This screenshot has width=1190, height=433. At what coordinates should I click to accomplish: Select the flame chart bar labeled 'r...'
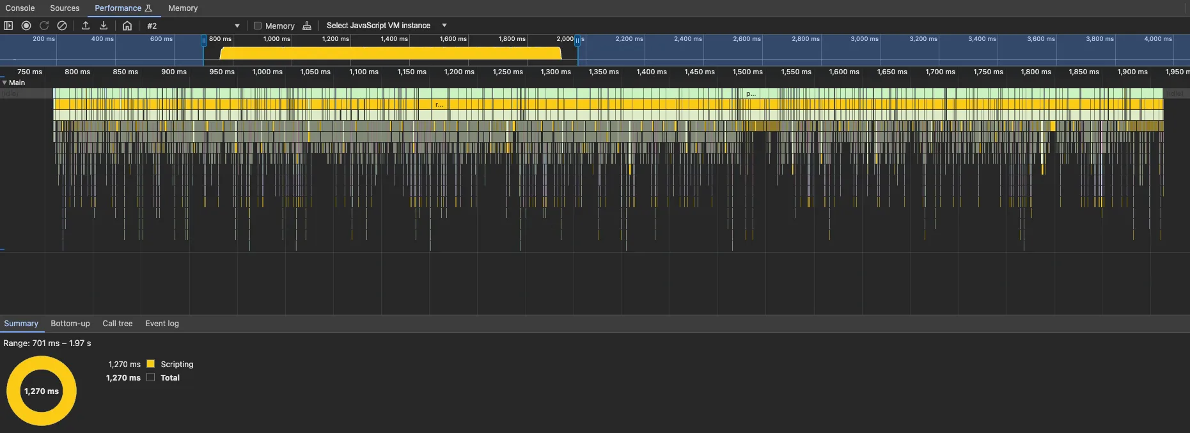tap(439, 104)
